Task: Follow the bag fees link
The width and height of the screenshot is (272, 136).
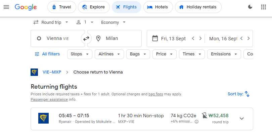Action: pyautogui.click(x=155, y=94)
